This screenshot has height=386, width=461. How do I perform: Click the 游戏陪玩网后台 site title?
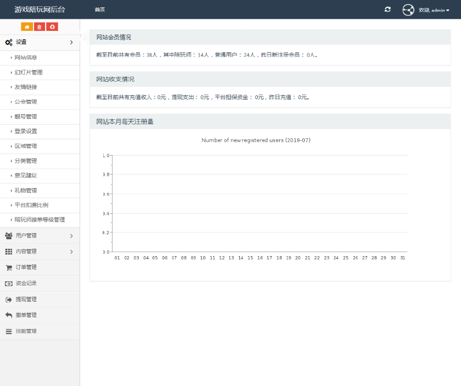pyautogui.click(x=40, y=9)
